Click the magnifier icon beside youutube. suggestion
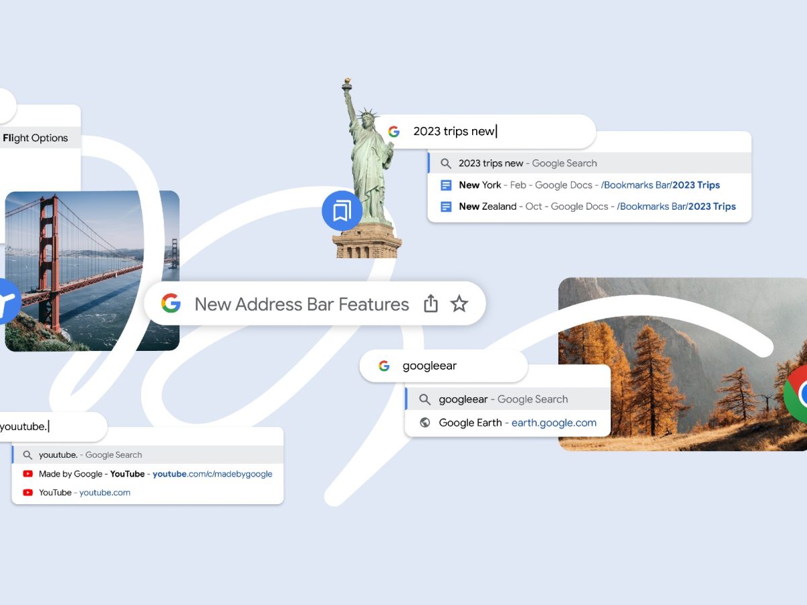The image size is (807, 605). (x=28, y=455)
